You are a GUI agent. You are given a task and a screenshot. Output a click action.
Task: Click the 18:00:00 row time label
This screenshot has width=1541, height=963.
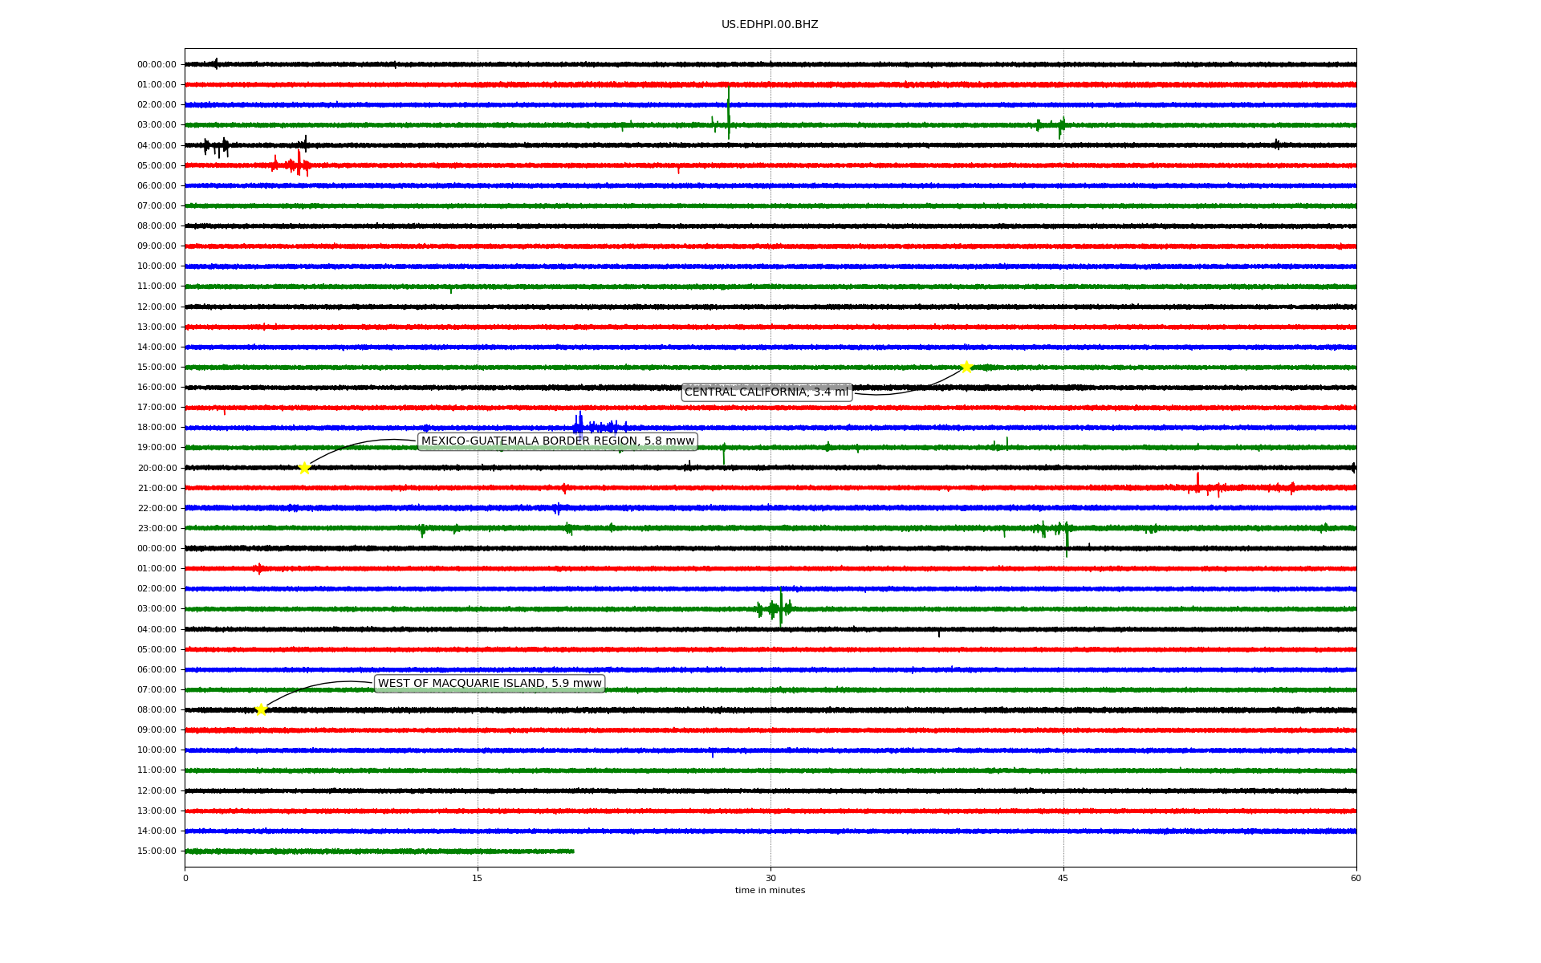(x=157, y=428)
